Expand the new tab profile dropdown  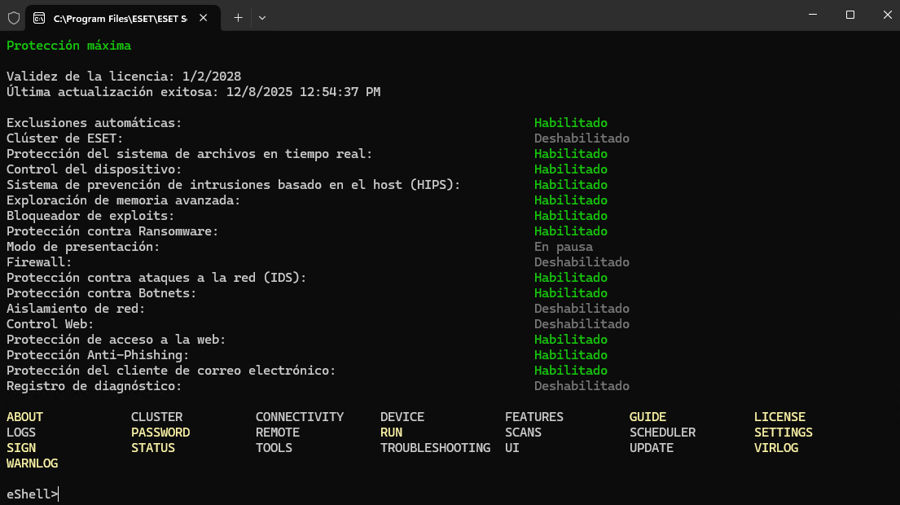click(x=262, y=17)
